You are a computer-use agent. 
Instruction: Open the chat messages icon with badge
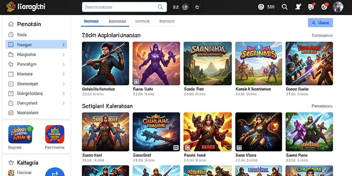coord(311,7)
